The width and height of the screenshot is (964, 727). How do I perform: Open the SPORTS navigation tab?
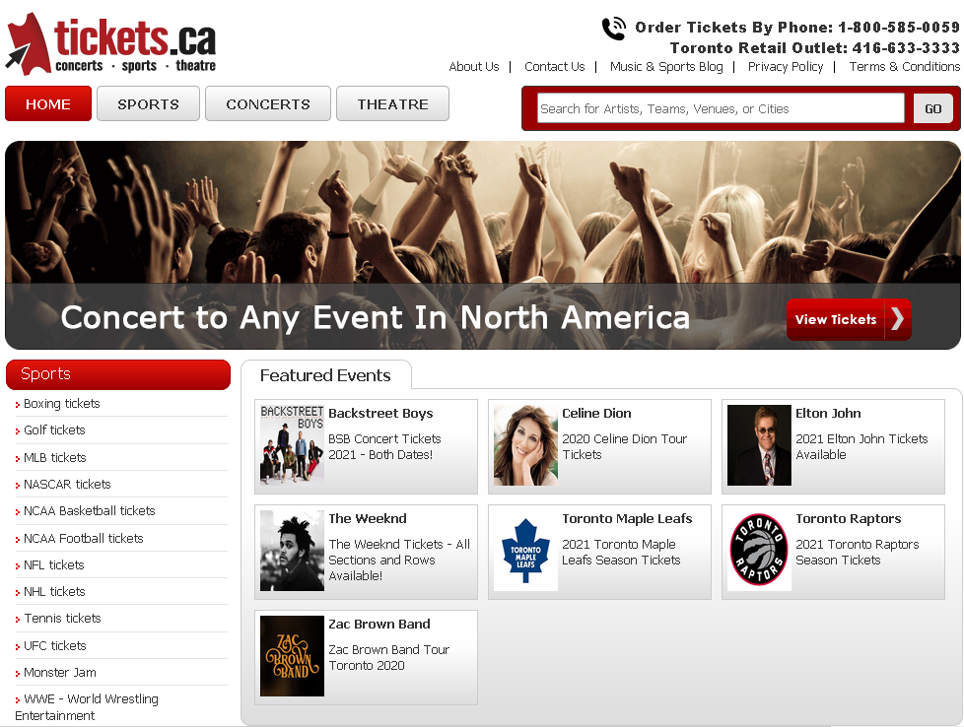(148, 103)
